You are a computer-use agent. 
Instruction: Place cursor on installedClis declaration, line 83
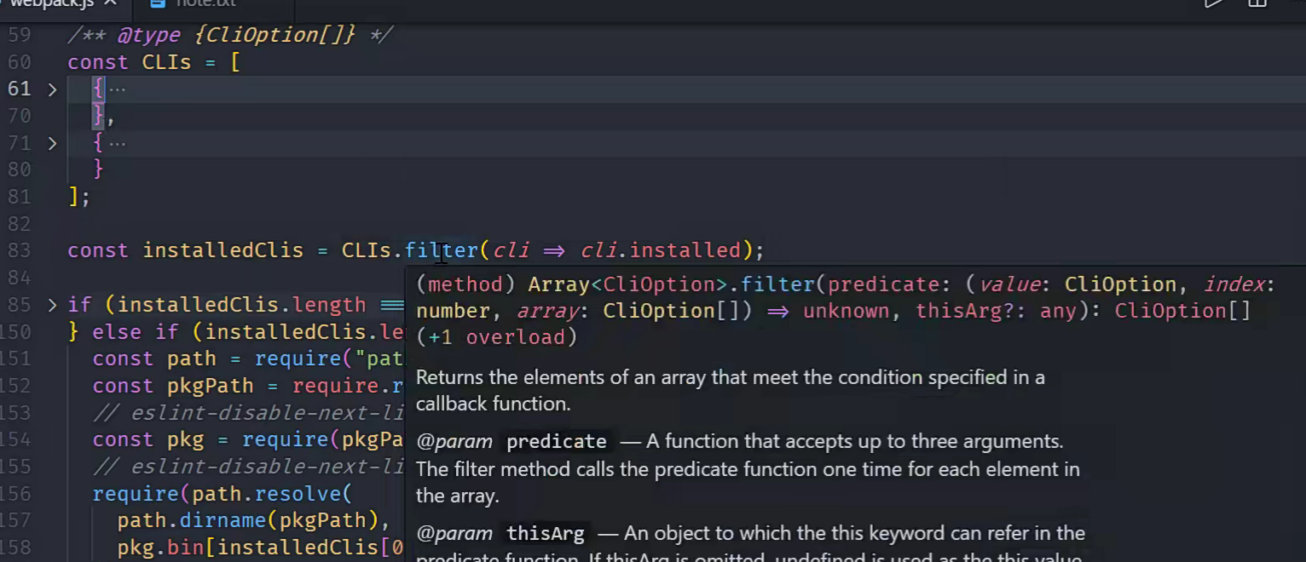point(222,250)
